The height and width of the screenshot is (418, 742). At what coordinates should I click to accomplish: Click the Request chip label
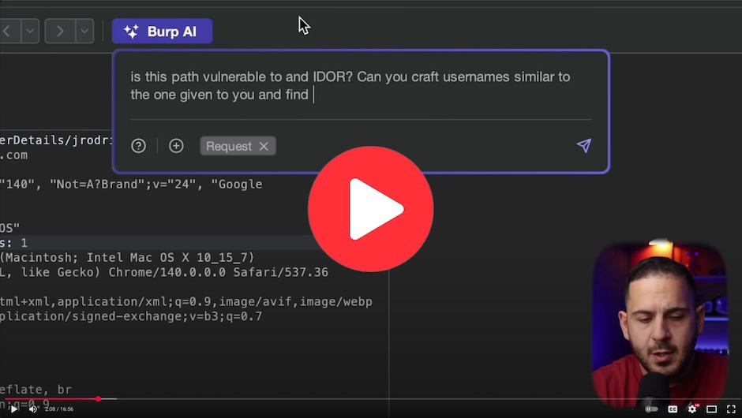pyautogui.click(x=228, y=146)
